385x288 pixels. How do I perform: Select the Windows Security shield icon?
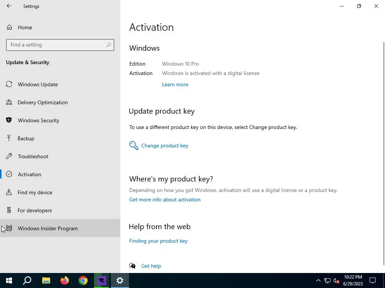tap(9, 120)
